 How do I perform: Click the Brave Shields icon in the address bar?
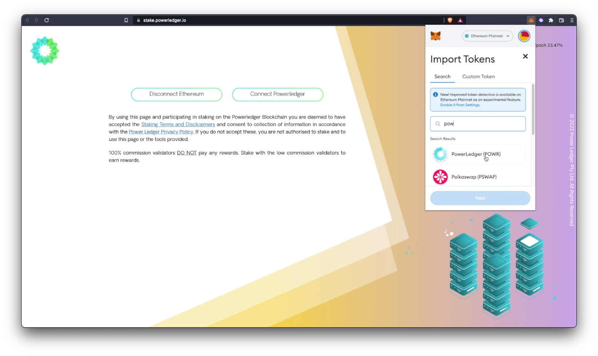(x=450, y=20)
